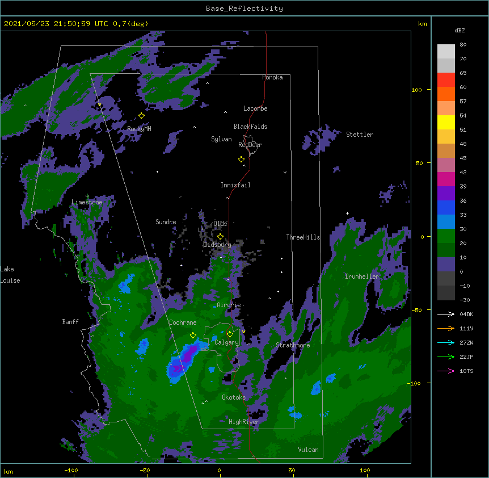Pick magenta 39-42 dBZ legend swatch
The height and width of the screenshot is (478, 489).
[x=446, y=179]
